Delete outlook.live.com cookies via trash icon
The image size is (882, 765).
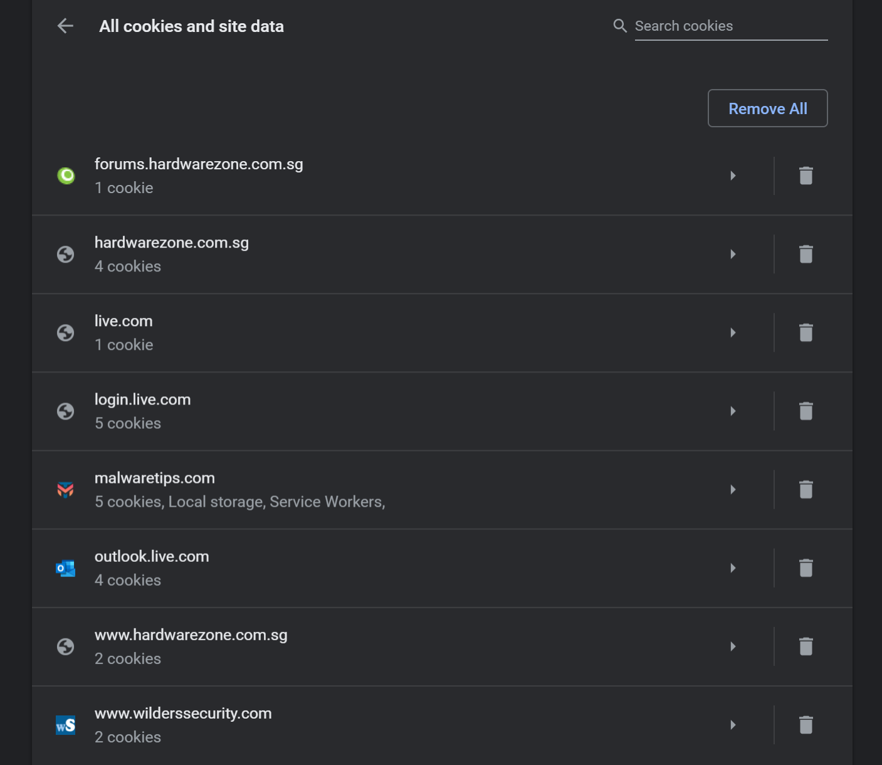click(x=806, y=567)
